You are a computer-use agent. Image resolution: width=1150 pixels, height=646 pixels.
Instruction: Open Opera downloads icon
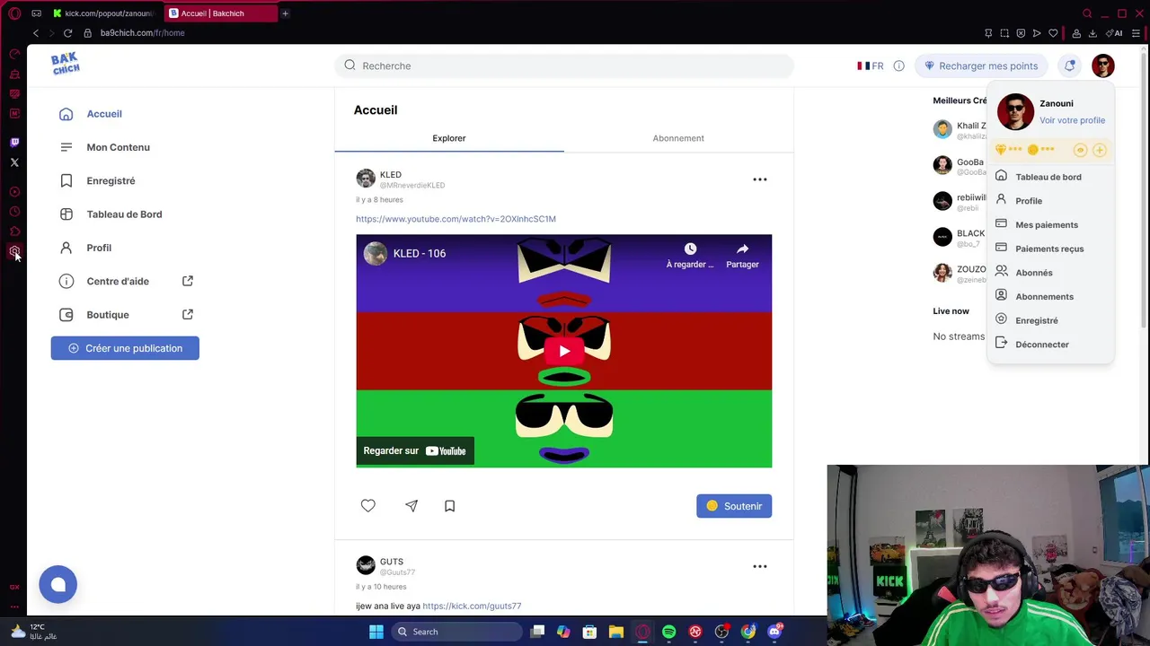click(x=1092, y=33)
